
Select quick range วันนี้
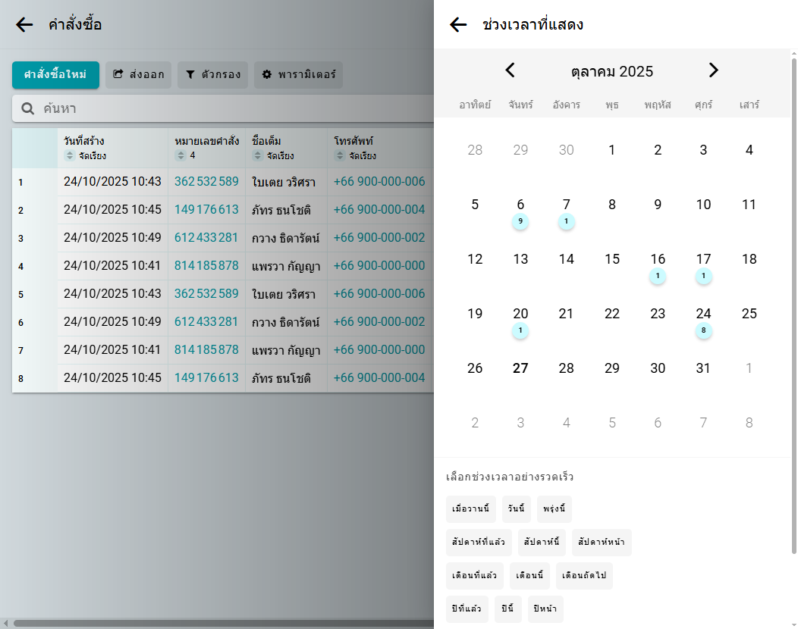(x=517, y=509)
